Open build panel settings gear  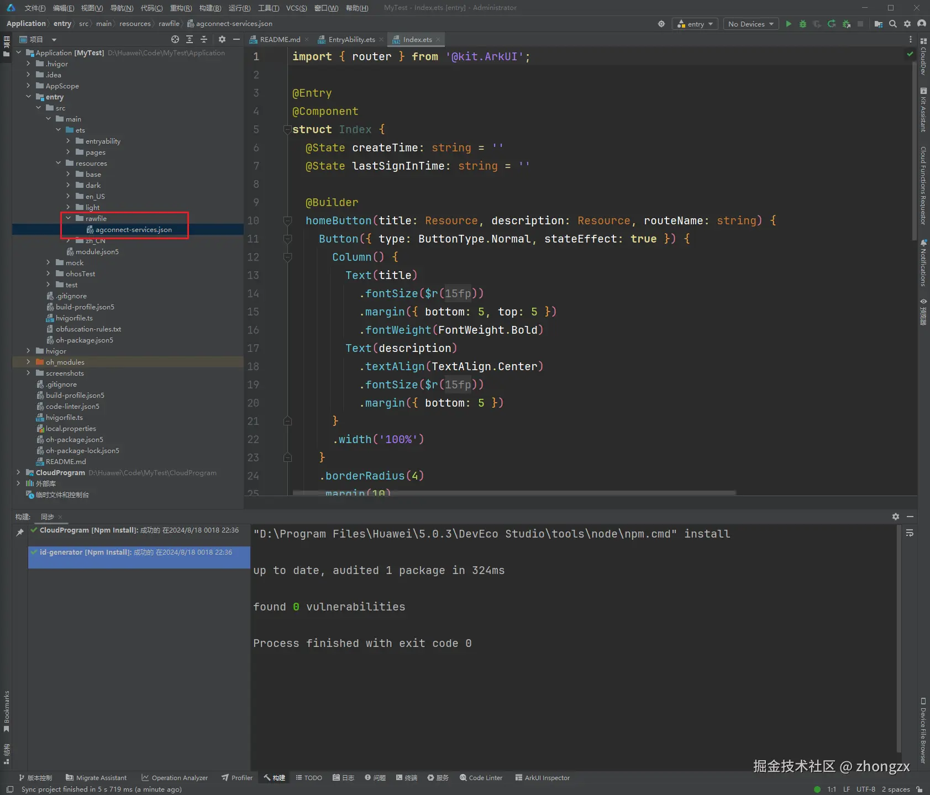(x=896, y=517)
